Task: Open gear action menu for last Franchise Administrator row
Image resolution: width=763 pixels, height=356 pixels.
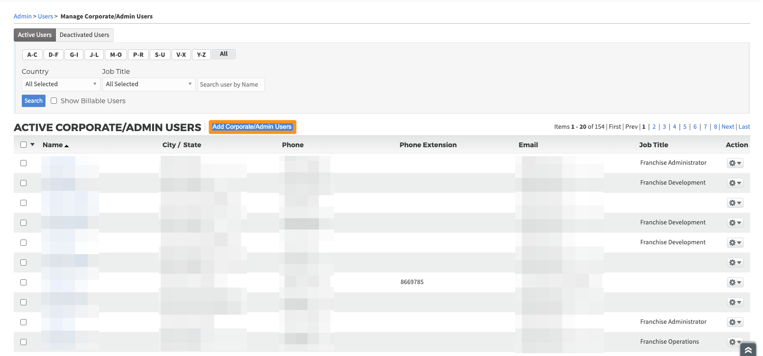Action: tap(735, 322)
